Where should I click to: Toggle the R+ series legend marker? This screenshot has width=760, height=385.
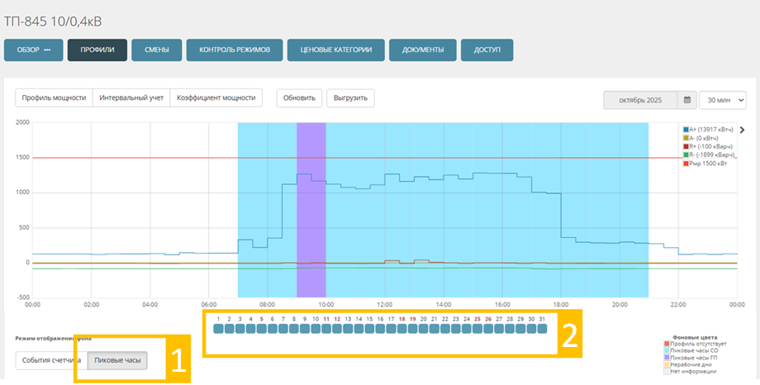(x=686, y=146)
